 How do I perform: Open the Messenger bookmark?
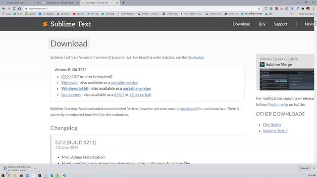[63, 14]
